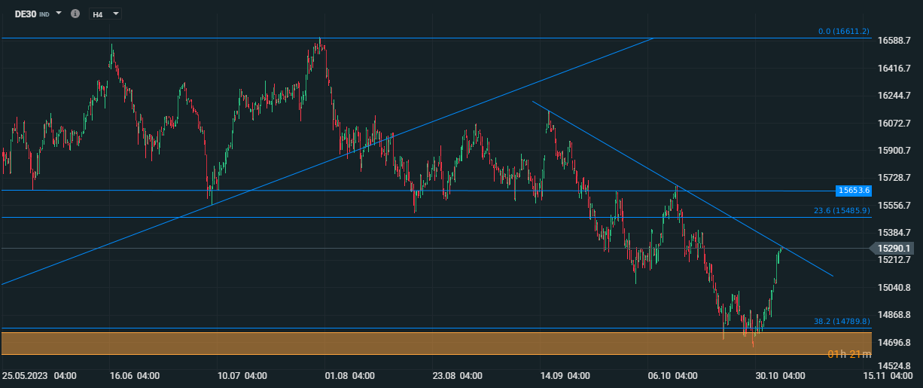Click the 15900.7 price axis value
The width and height of the screenshot is (923, 388).
894,150
